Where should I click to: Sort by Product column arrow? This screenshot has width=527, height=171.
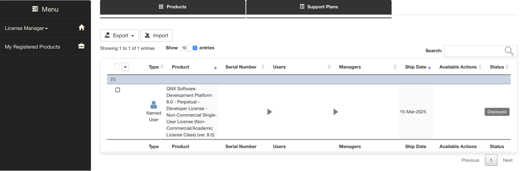[215, 68]
